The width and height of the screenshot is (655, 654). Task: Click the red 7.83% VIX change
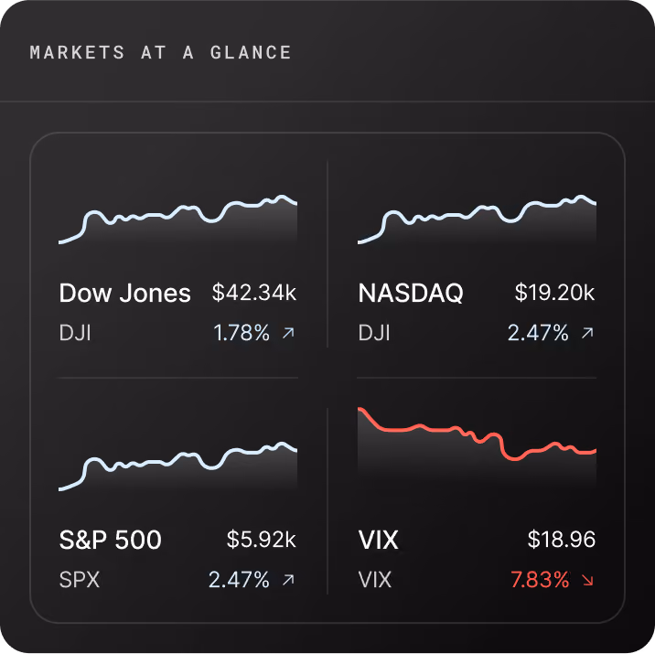pos(540,580)
